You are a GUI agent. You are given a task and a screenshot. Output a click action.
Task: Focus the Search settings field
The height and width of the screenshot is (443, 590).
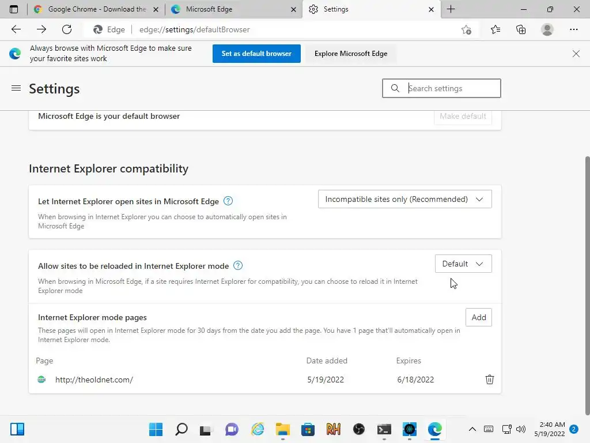click(441, 88)
